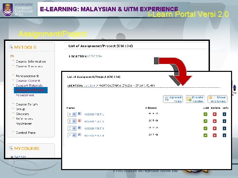This screenshot has height=178, width=238.
Task: Open info icon for ASSIGNMENT 1
Action: tap(224, 114)
